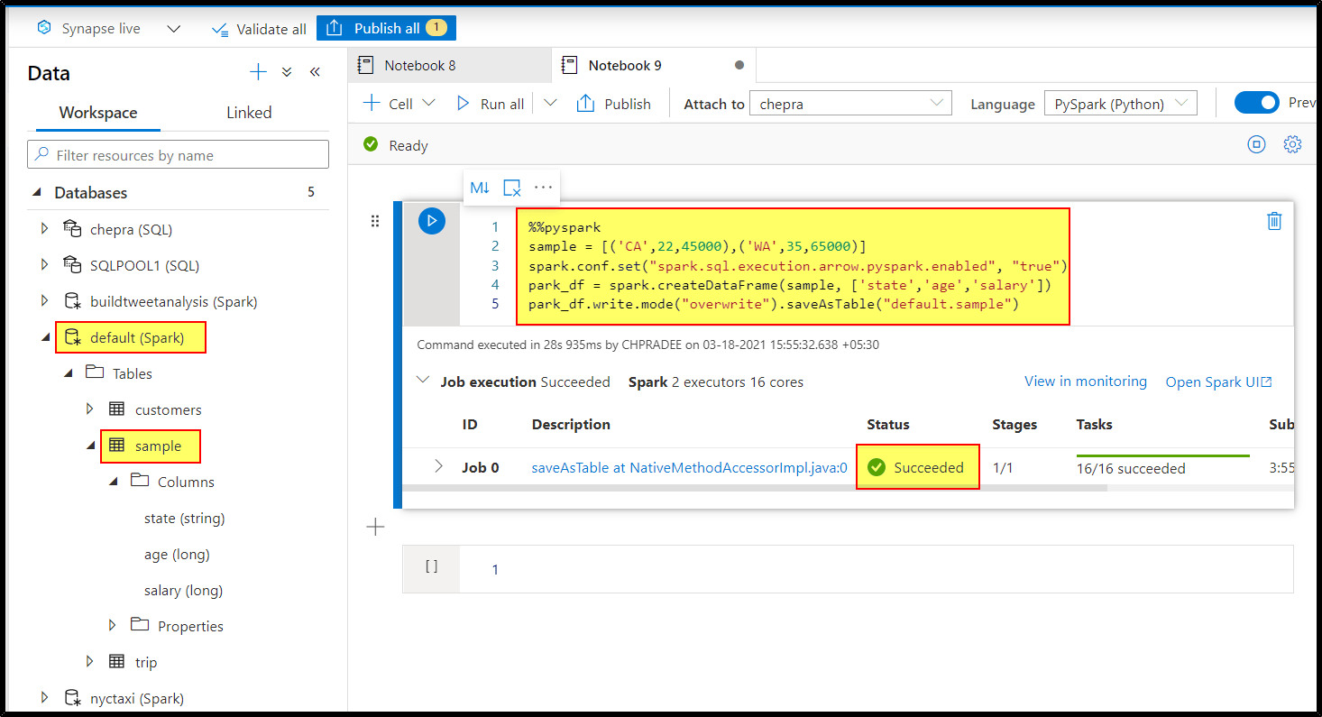The width and height of the screenshot is (1322, 717).
Task: Click the job table horizontal scrollbar
Action: (x=753, y=487)
